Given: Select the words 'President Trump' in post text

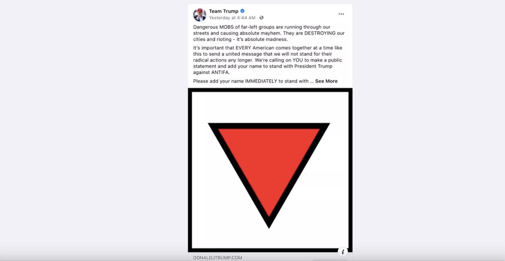Looking at the screenshot, I should (x=314, y=67).
